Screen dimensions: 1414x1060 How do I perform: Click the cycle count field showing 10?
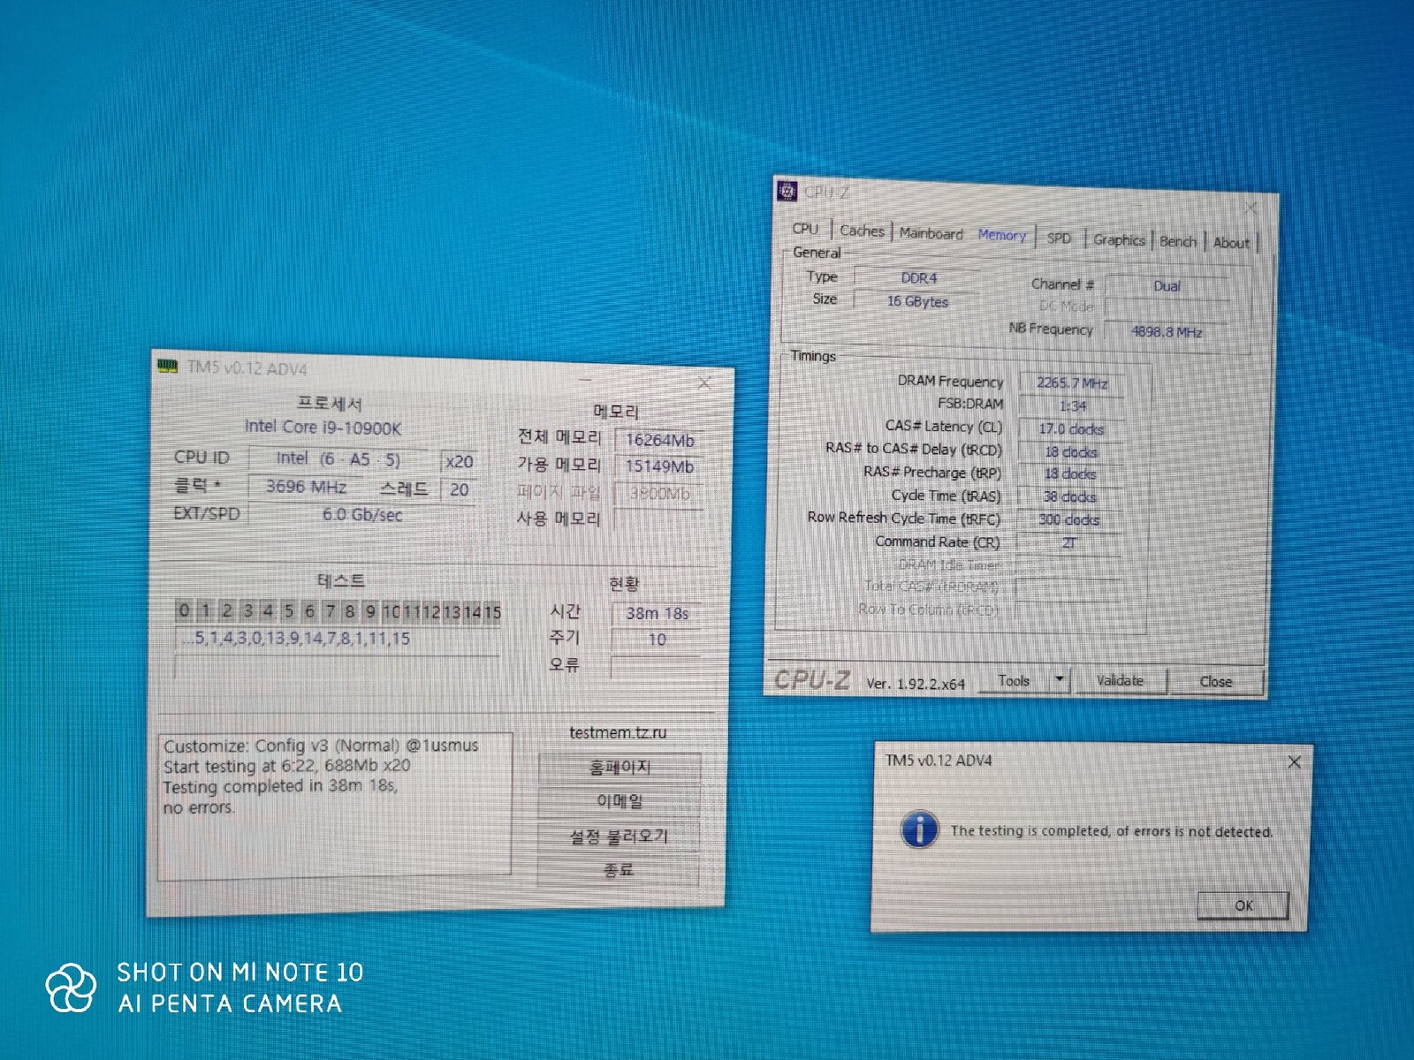tap(657, 639)
